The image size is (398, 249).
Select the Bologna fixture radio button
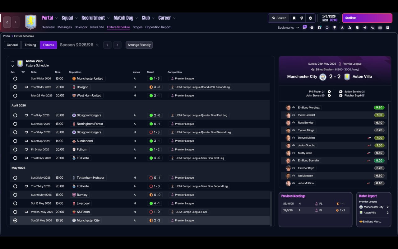(x=15, y=87)
